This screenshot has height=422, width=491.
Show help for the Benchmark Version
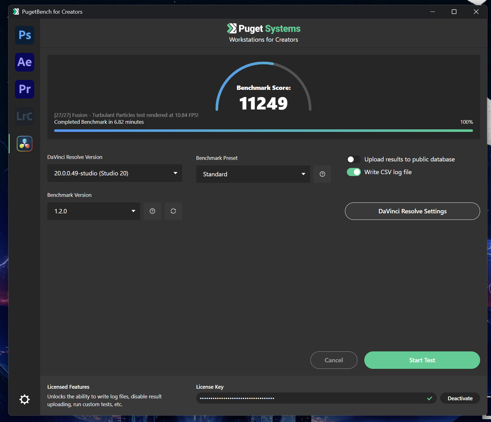click(152, 211)
